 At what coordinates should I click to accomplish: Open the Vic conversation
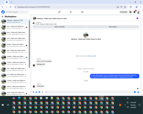[14, 76]
